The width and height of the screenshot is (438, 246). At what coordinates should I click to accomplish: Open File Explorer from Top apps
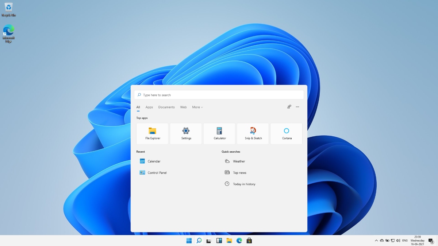(x=152, y=133)
